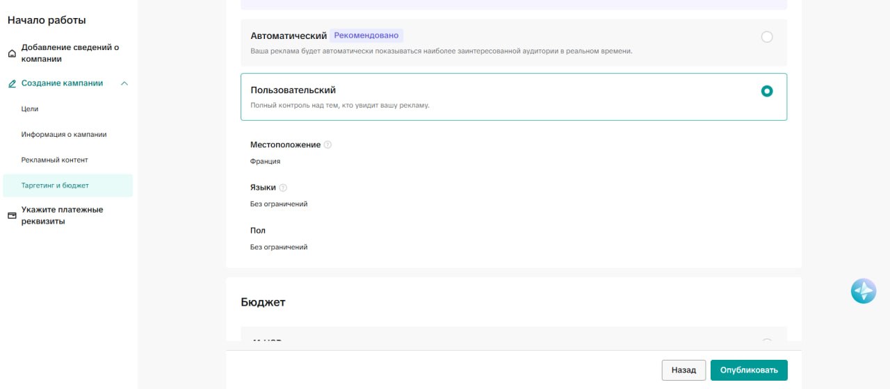Go to the Цели step
890x389 pixels.
click(30, 109)
